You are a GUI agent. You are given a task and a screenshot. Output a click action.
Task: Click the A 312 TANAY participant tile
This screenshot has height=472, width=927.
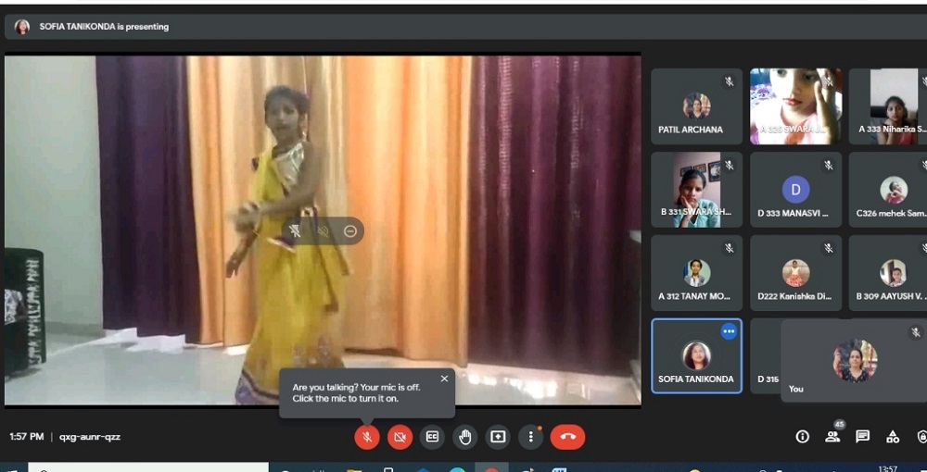(696, 273)
